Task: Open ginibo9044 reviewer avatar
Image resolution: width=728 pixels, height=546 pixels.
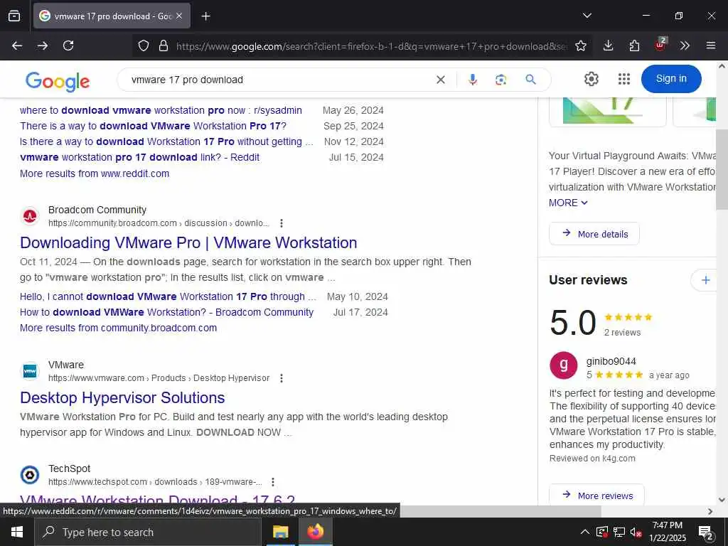Action: pos(563,365)
